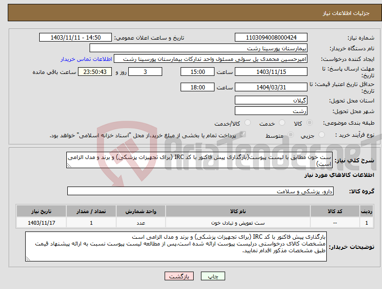The width and height of the screenshot is (382, 289).
Task: Click the delivery province field گیلان
Action: coord(271,100)
